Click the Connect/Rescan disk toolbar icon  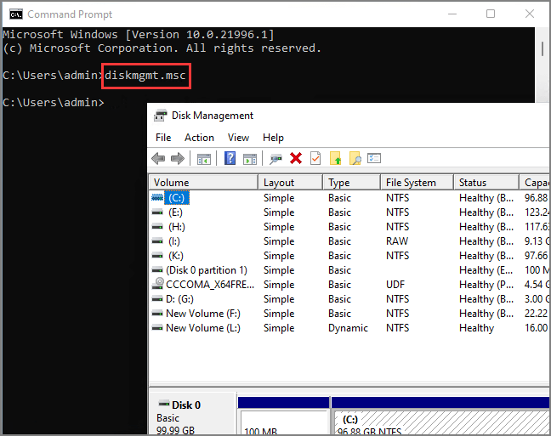pos(275,158)
